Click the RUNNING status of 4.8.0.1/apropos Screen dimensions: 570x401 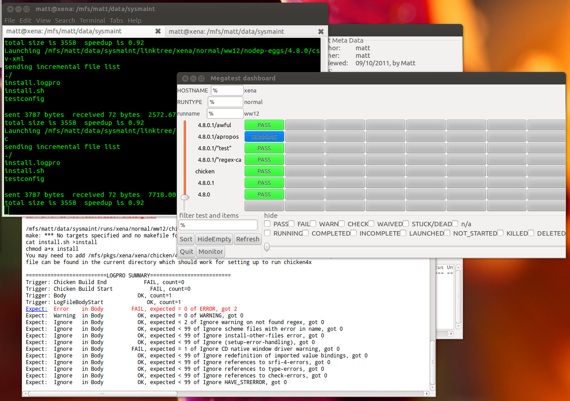264,136
